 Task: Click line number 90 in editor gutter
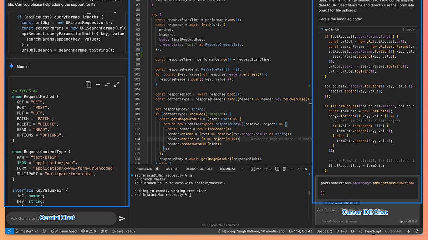point(138,20)
